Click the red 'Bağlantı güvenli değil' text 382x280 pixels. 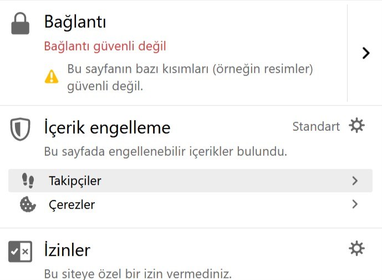coord(105,47)
